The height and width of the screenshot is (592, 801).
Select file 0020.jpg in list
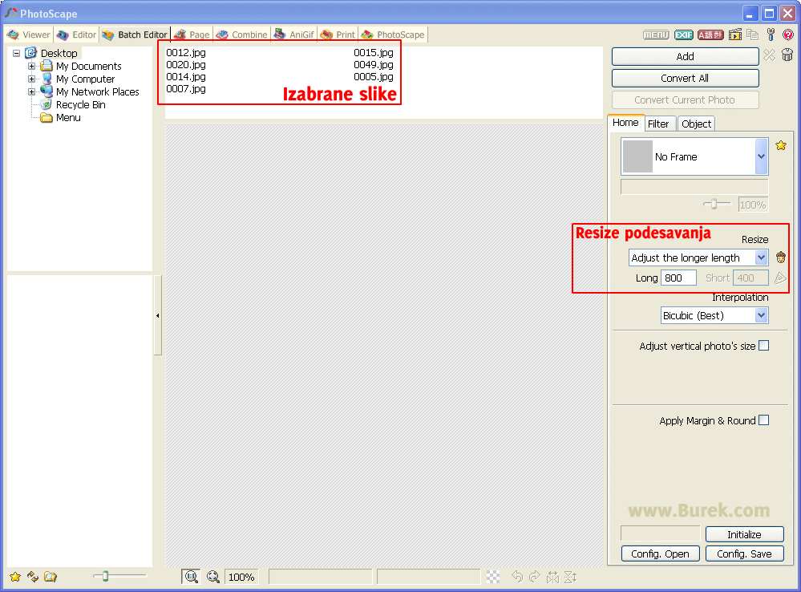tap(186, 64)
